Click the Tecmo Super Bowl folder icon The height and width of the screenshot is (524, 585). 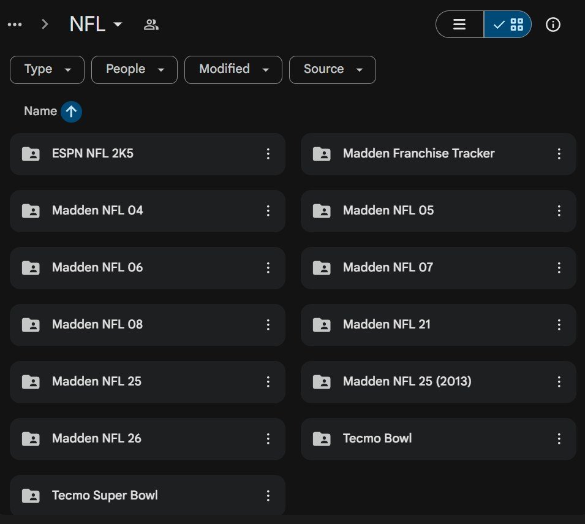31,496
